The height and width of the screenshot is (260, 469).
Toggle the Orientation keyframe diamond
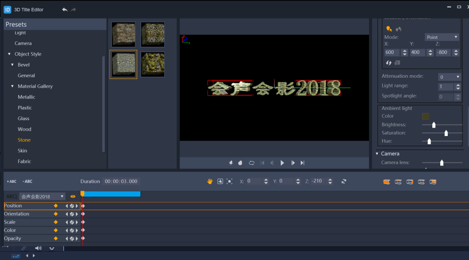pyautogui.click(x=56, y=214)
